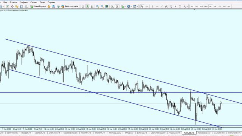Pick the Fibonacci retracement tool
The height and width of the screenshot is (136, 242).
171,6
